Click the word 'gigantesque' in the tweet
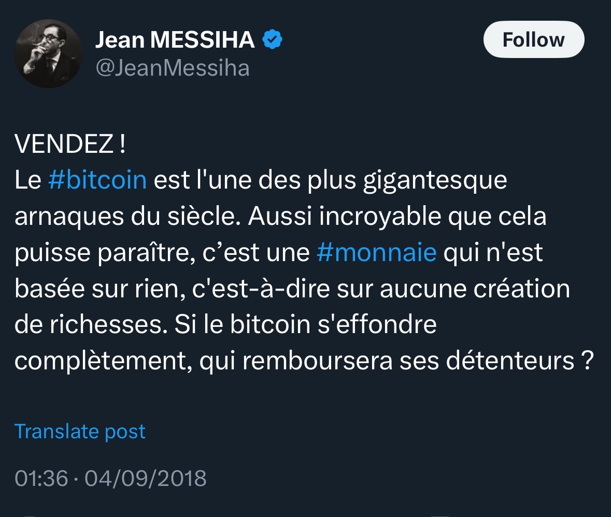This screenshot has width=611, height=517. tap(433, 181)
